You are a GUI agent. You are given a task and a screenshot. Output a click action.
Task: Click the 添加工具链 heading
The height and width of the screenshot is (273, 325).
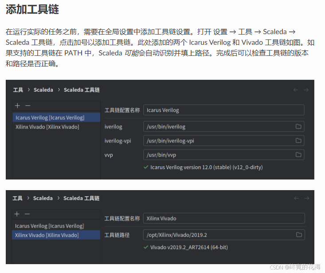point(32,9)
